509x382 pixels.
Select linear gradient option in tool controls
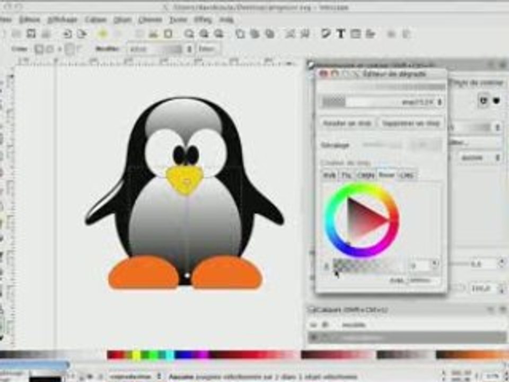click(x=39, y=49)
